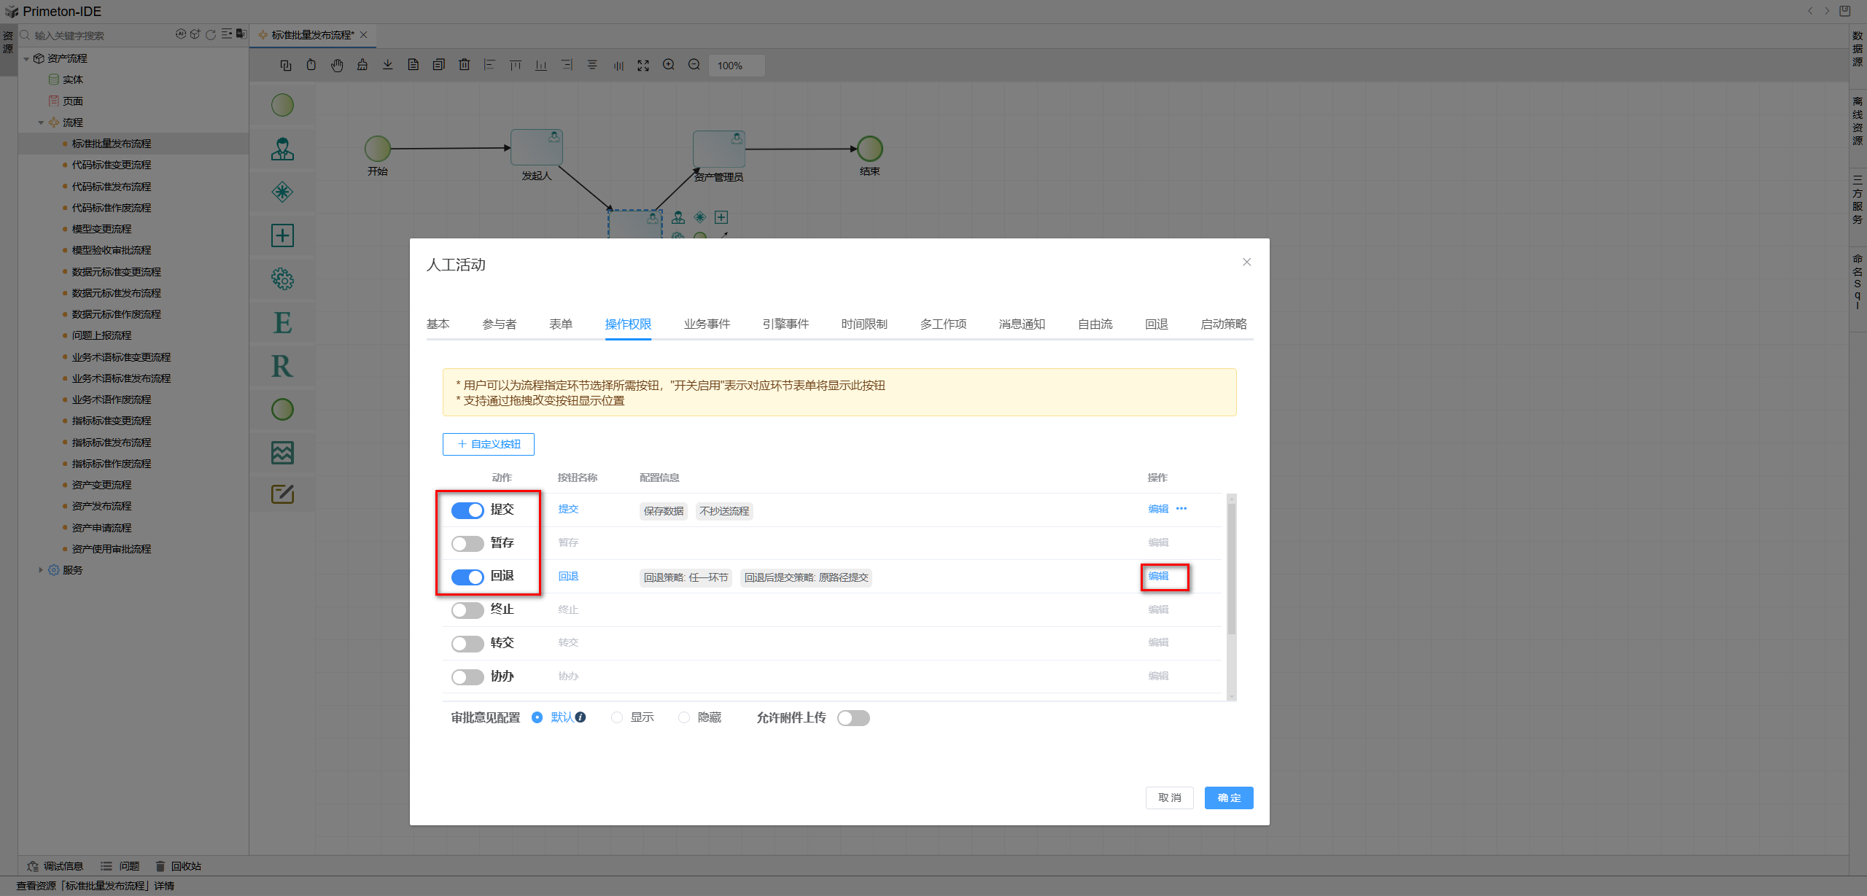Collapse the 流程 tree folder
The image size is (1867, 896).
(42, 122)
